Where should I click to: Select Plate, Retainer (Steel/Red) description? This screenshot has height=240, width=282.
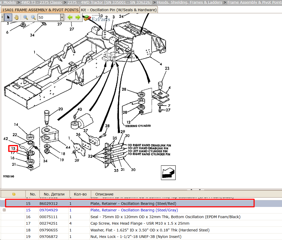click(x=133, y=204)
